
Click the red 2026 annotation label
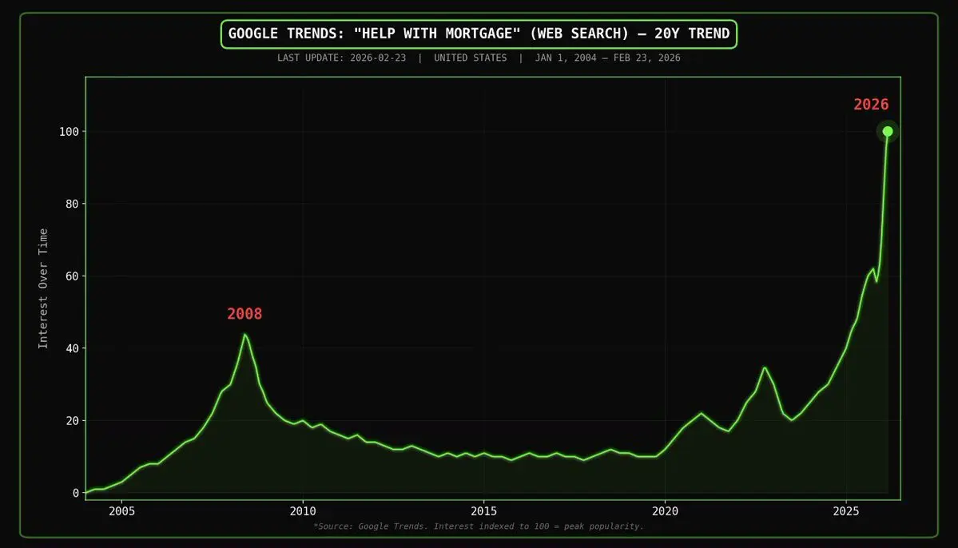pos(871,105)
